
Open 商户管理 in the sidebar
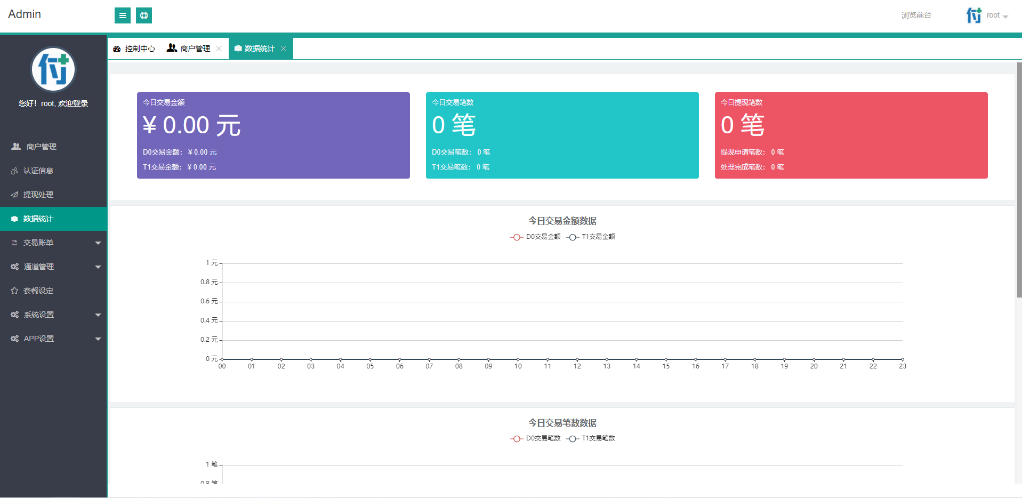[x=53, y=147]
